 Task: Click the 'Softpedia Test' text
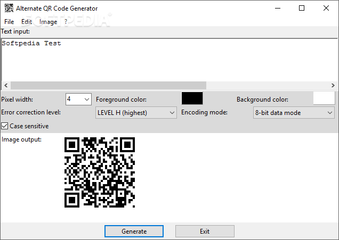click(31, 44)
